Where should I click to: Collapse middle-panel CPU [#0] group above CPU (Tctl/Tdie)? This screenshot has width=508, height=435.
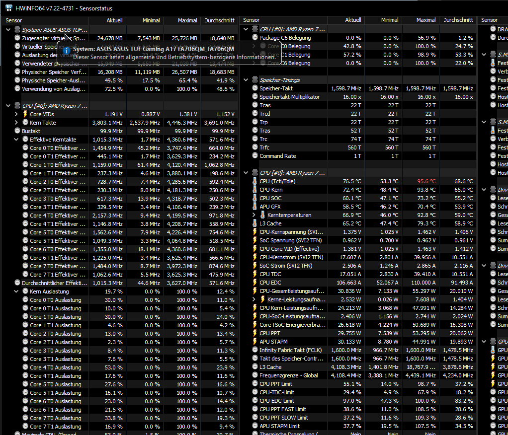tap(246, 172)
